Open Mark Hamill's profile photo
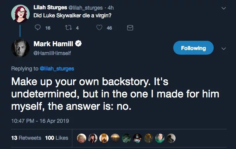236x149 pixels. pos(20,48)
